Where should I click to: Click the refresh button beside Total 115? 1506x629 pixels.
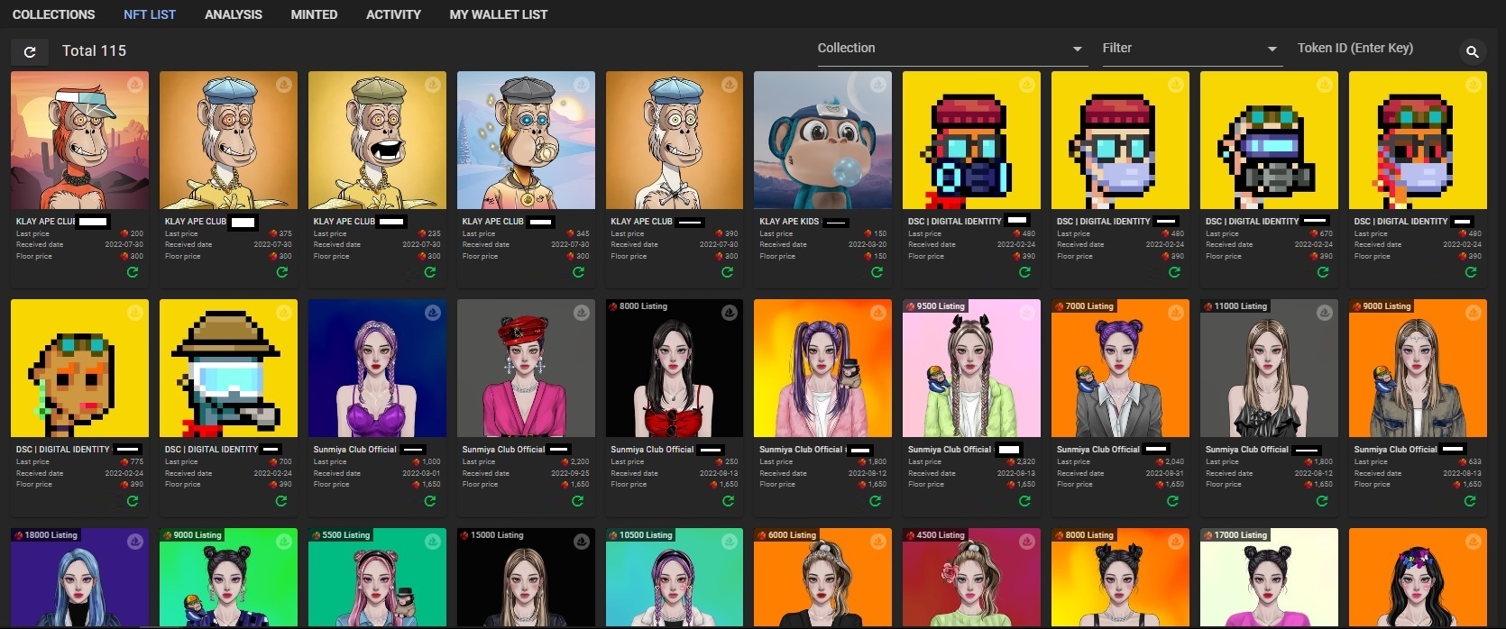pos(30,52)
